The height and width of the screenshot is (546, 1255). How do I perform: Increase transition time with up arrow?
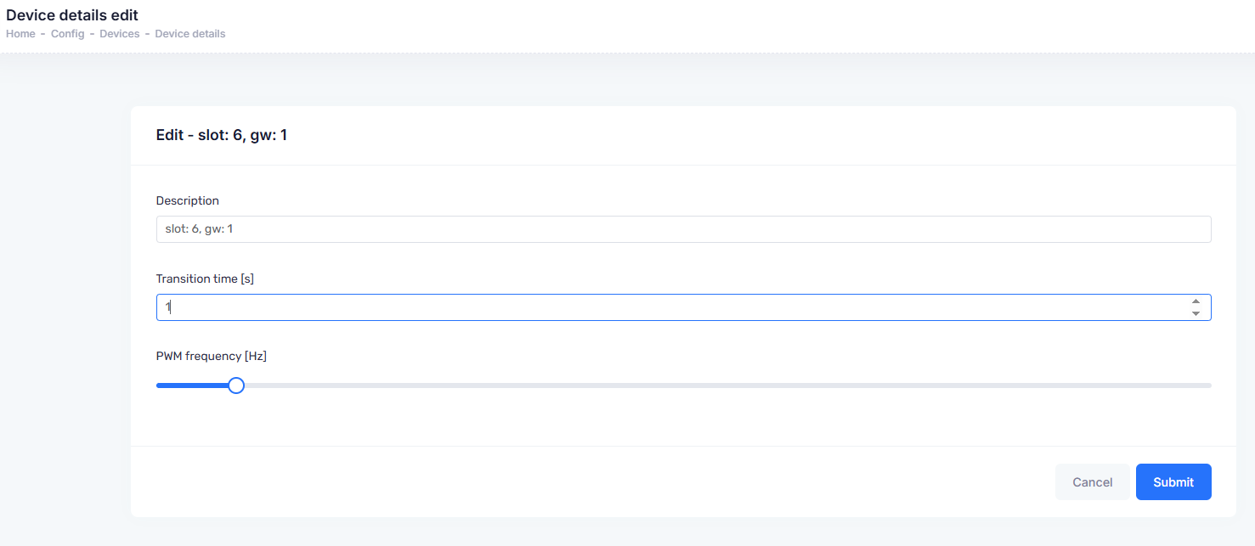(1196, 301)
